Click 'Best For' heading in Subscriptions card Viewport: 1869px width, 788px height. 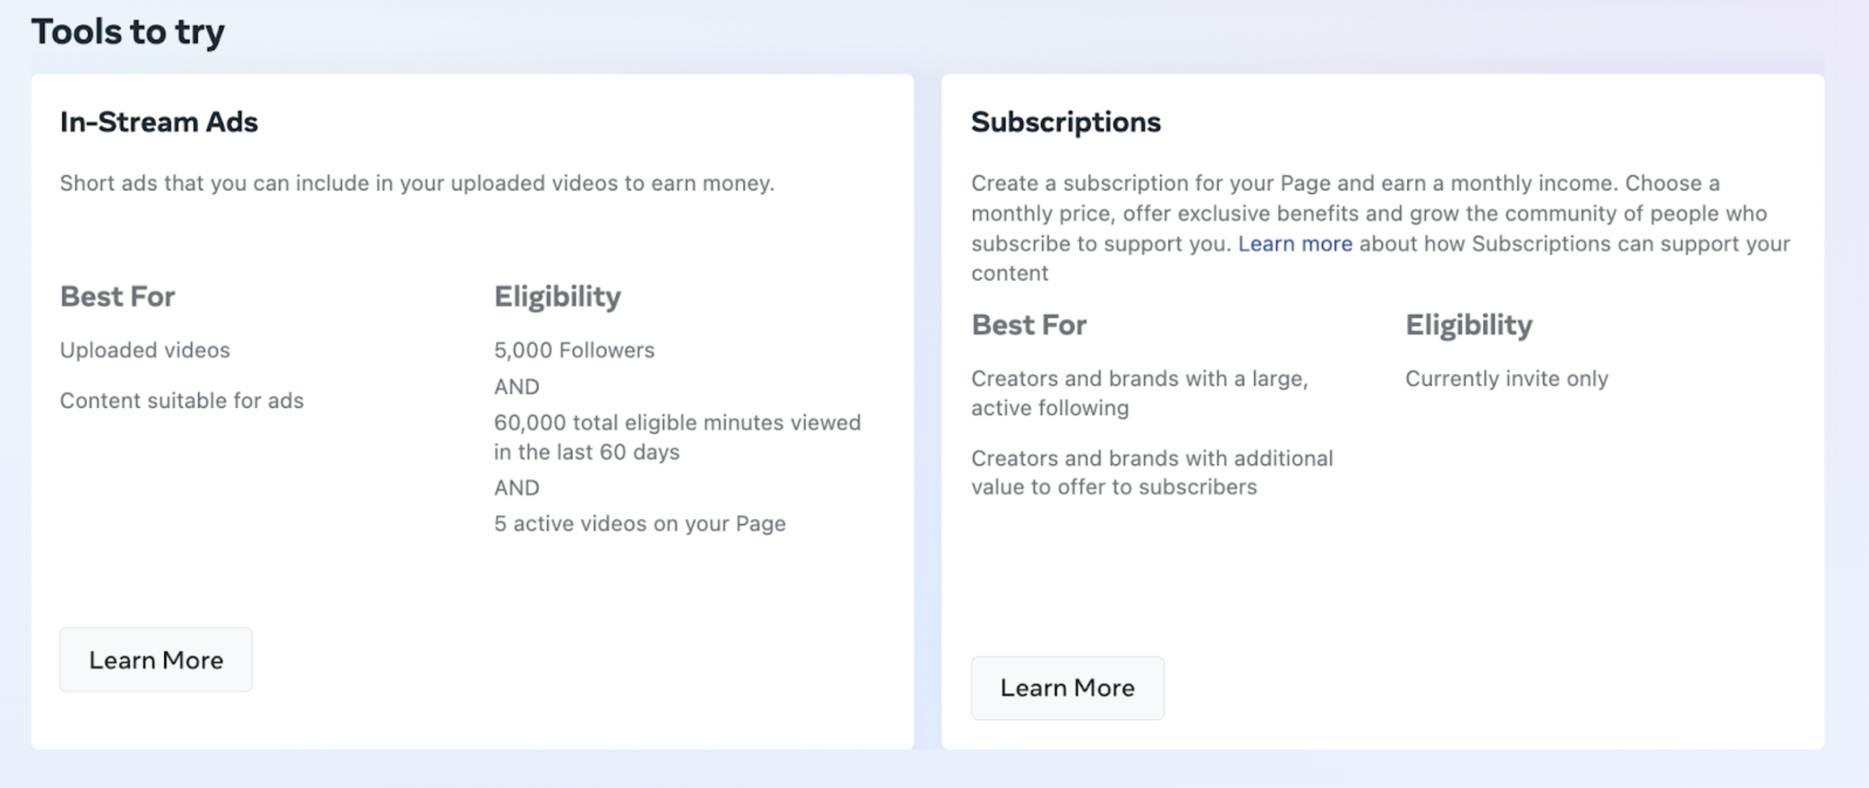1029,325
